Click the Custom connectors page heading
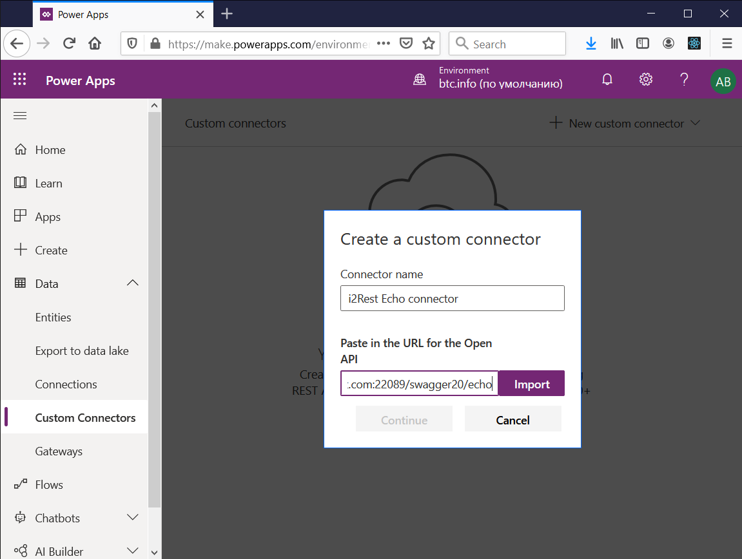Screen dimensions: 742x559 point(236,124)
